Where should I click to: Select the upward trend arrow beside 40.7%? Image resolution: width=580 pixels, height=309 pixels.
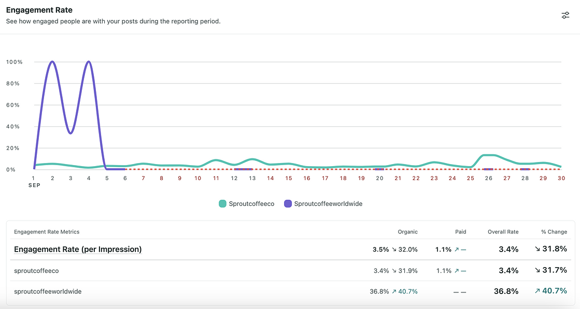(x=537, y=290)
